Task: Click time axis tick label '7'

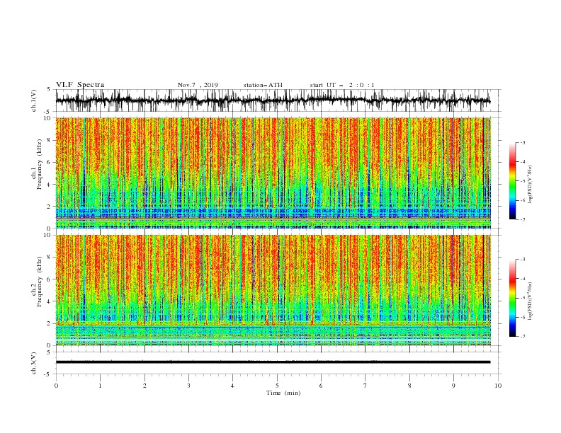Action: tap(365, 386)
